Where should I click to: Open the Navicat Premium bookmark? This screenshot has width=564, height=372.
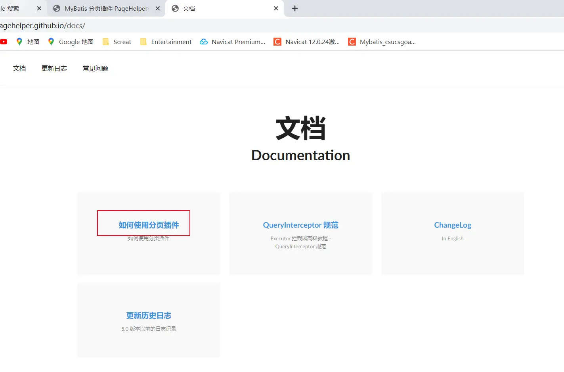[x=233, y=42]
